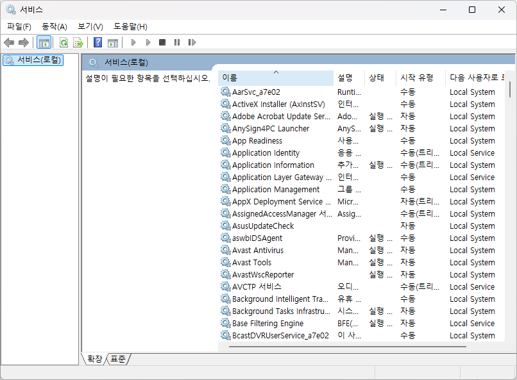The width and height of the screenshot is (517, 380).
Task: Click the 서비스 title bar app icon
Action: pyautogui.click(x=10, y=10)
